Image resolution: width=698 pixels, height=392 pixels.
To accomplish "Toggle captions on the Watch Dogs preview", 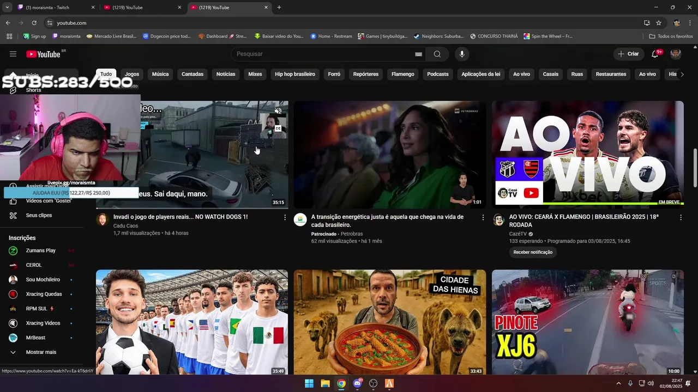I will point(278,128).
